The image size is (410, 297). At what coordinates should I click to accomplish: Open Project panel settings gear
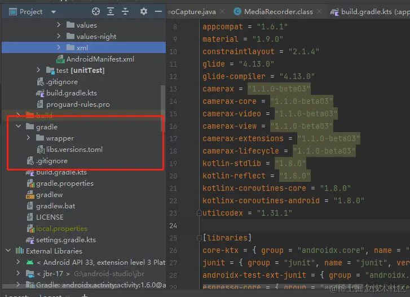click(144, 11)
